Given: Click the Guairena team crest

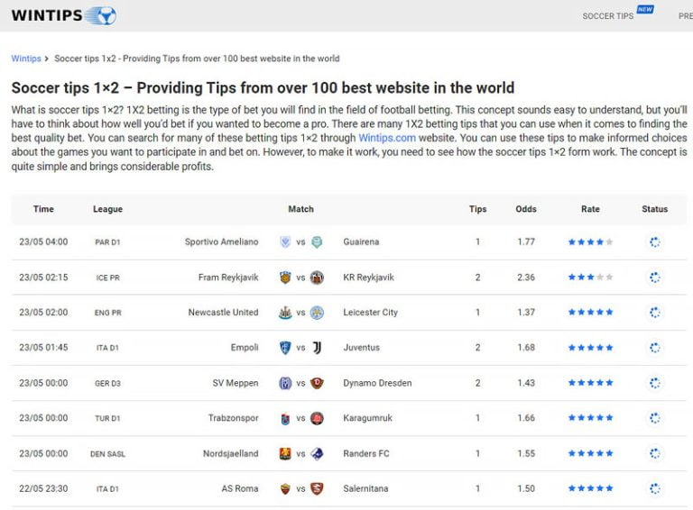Looking at the screenshot, I should tap(317, 241).
